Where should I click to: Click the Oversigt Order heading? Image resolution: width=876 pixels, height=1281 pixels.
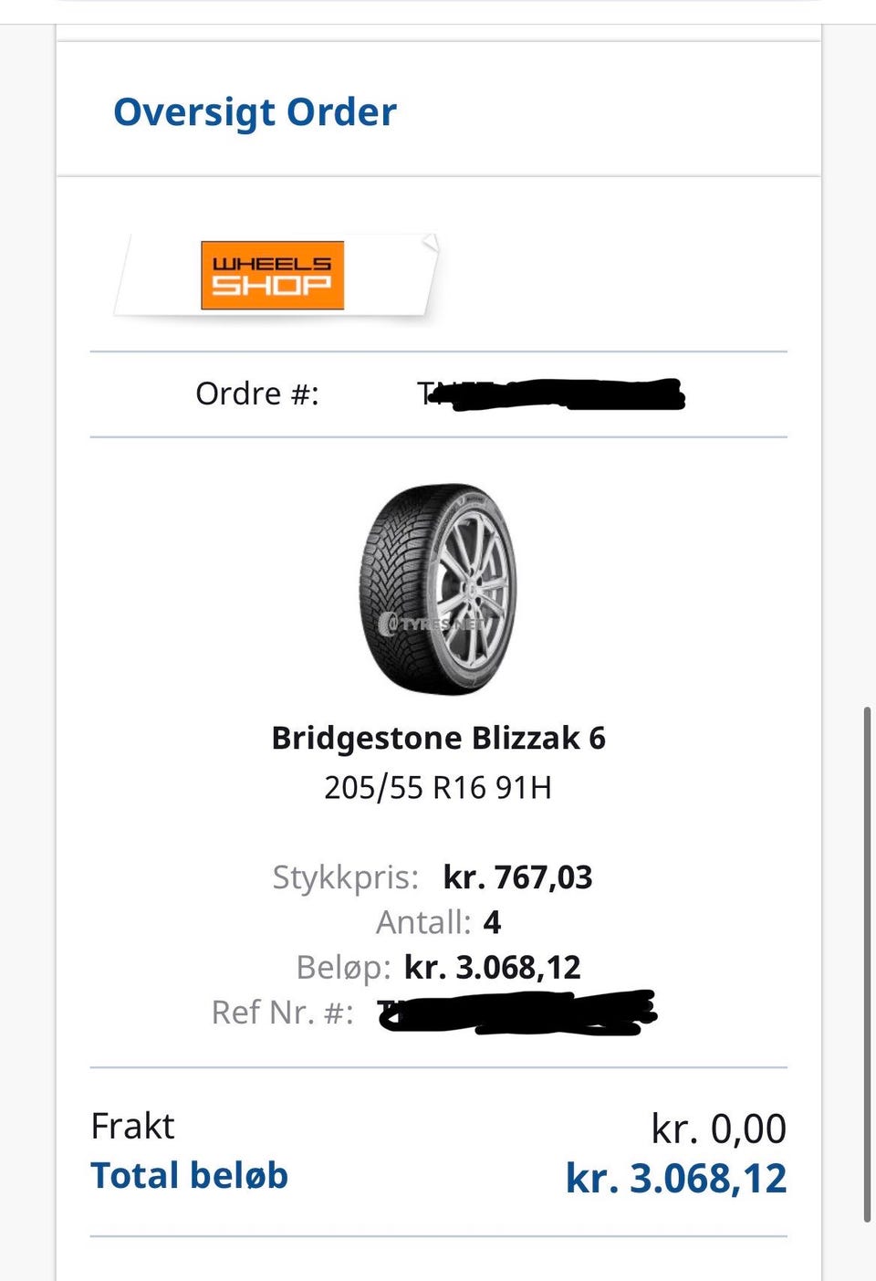(x=255, y=112)
